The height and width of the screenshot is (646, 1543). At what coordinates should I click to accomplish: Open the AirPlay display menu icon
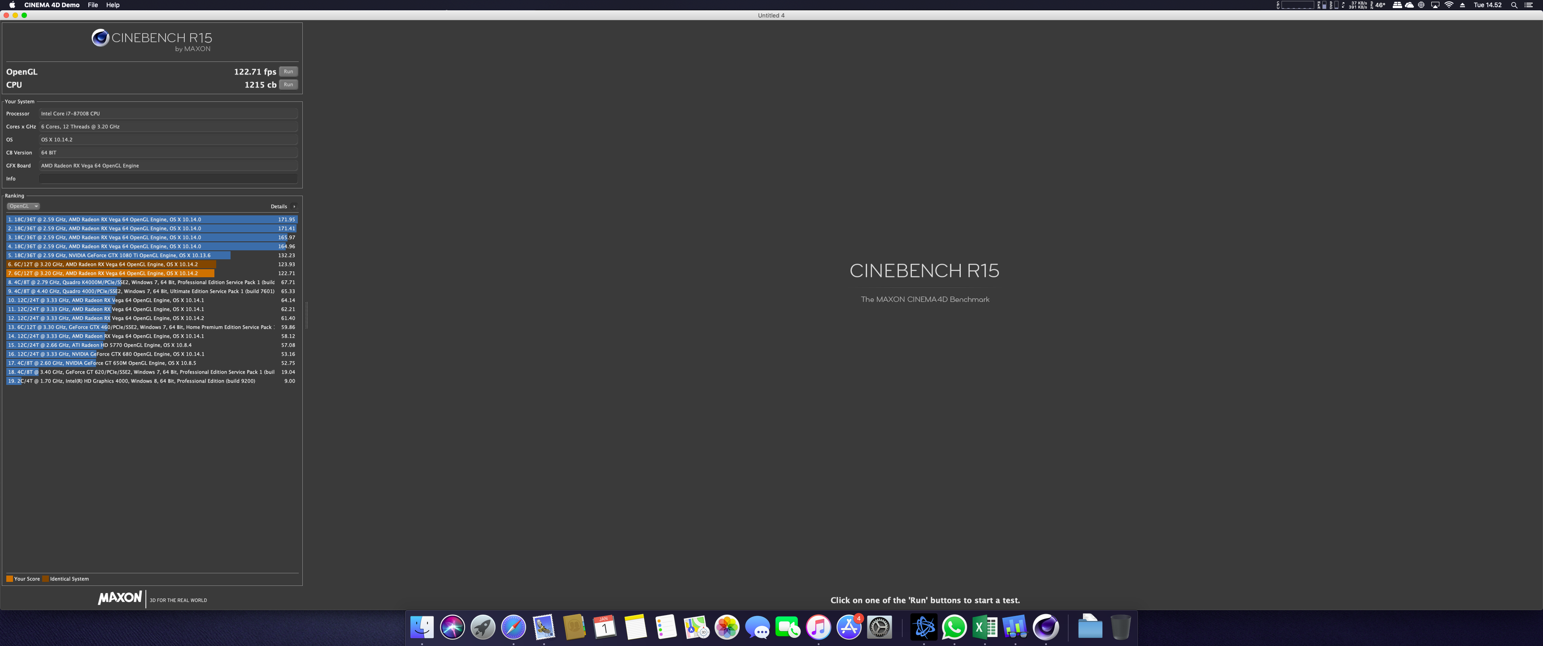click(1435, 5)
